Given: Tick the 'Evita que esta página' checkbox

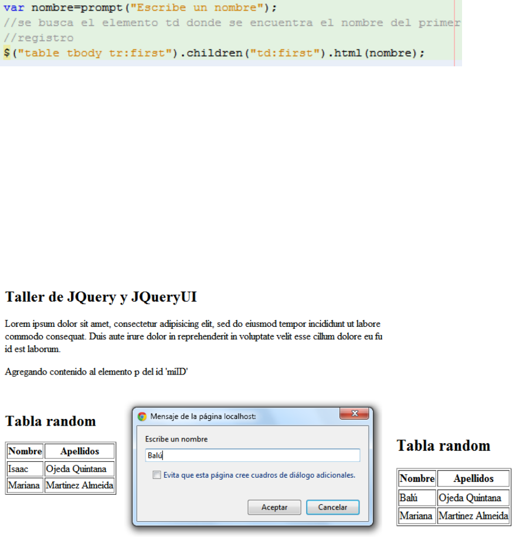Looking at the screenshot, I should [157, 475].
